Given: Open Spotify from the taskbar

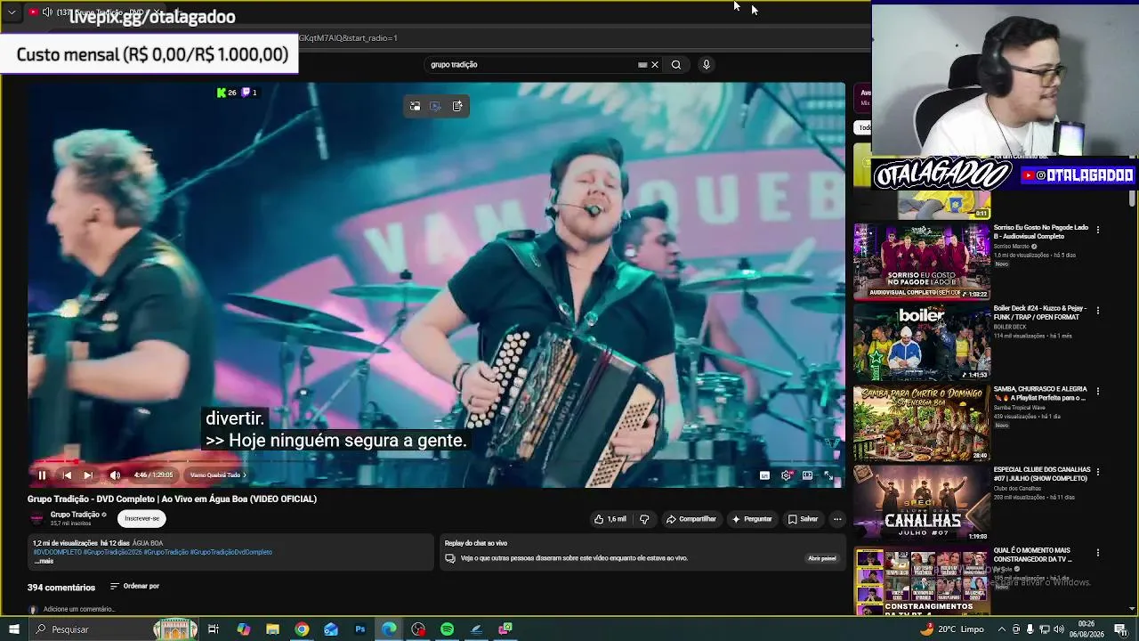Looking at the screenshot, I should (x=447, y=629).
